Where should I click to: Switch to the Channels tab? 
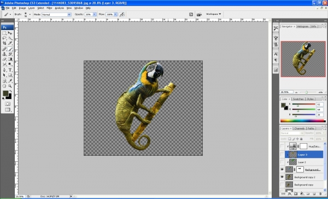[x=300, y=128]
